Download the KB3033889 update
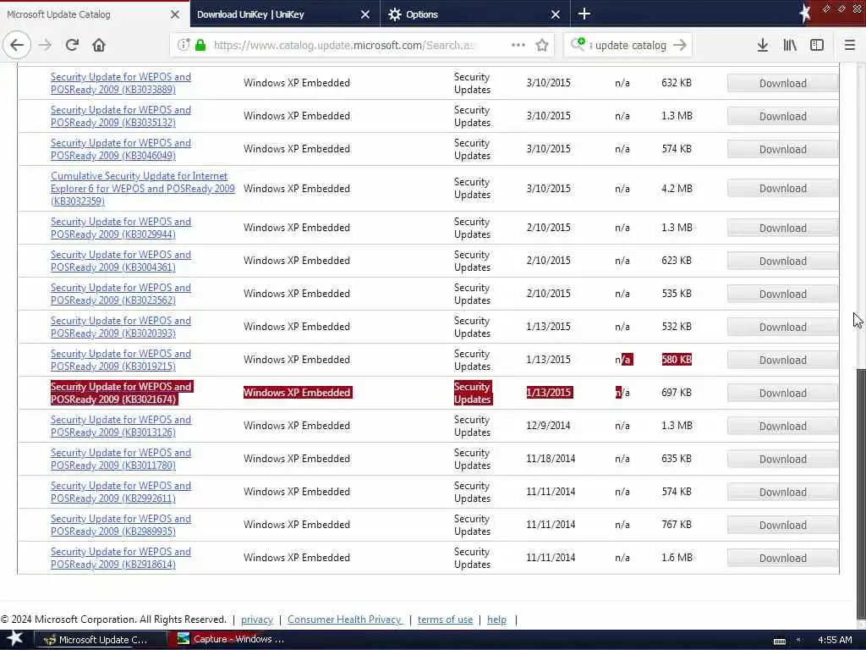The width and height of the screenshot is (866, 650). pos(782,83)
